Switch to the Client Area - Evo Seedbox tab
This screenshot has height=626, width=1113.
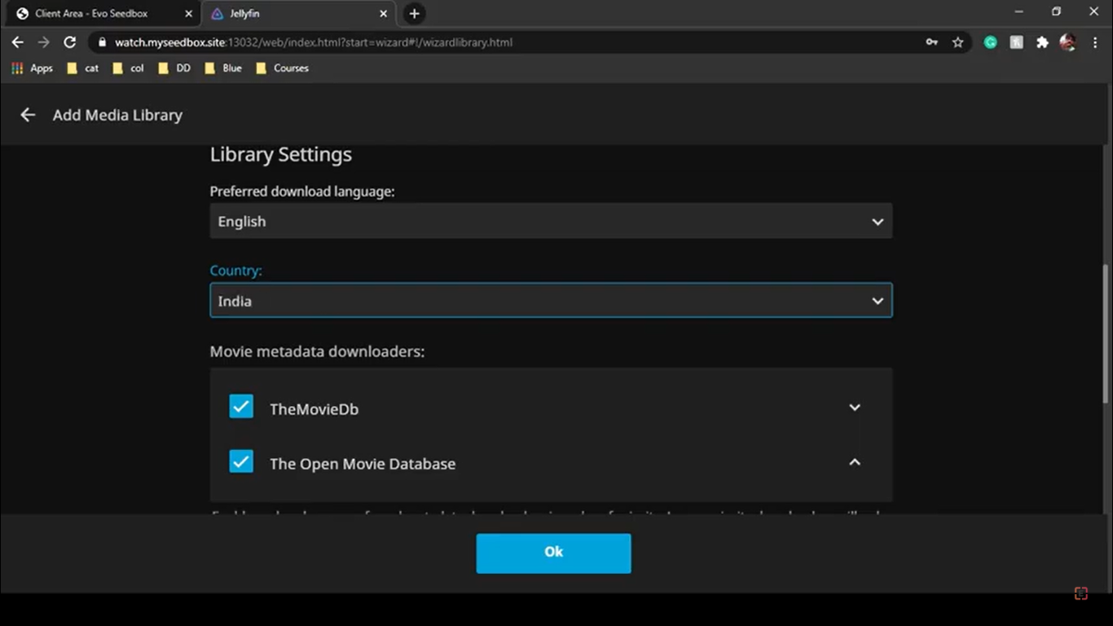pos(98,13)
